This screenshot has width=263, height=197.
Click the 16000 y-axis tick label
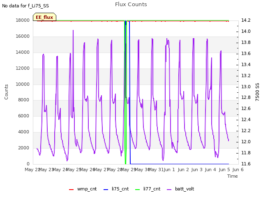[x=23, y=37]
